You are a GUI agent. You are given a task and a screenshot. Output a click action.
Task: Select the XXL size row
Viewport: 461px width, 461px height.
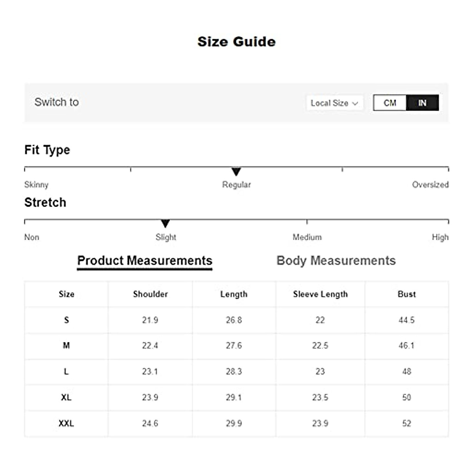pos(66,423)
